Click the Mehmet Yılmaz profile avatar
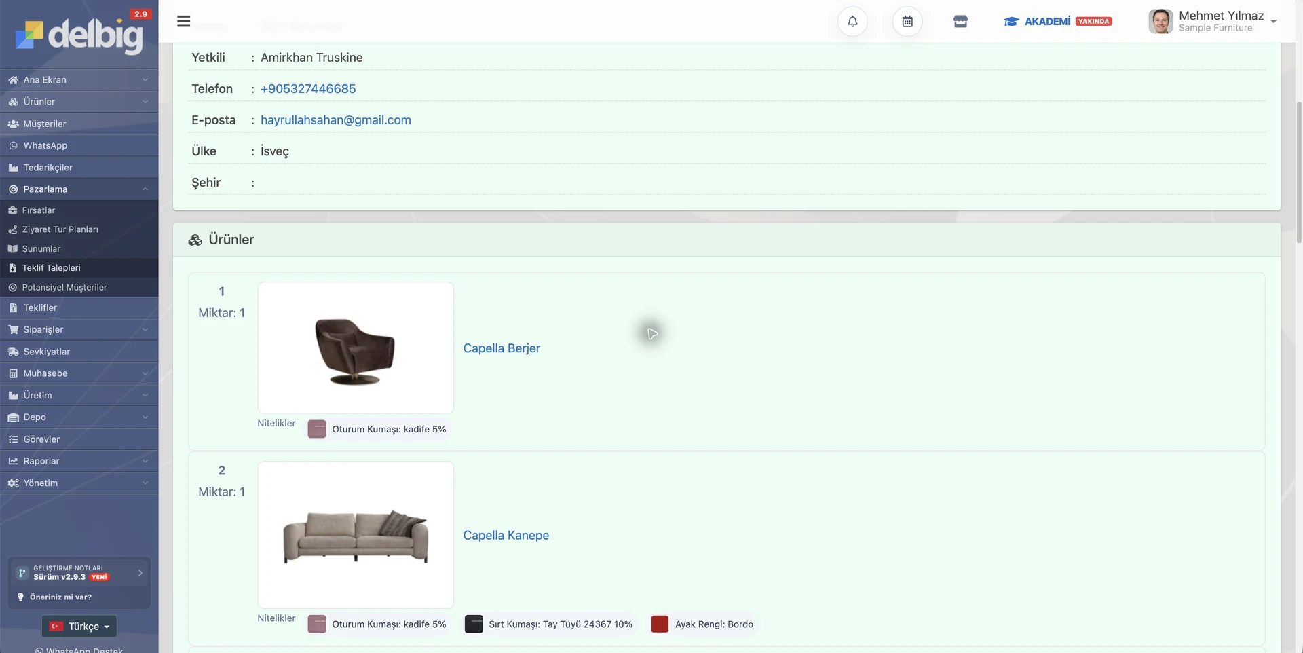 click(x=1160, y=21)
